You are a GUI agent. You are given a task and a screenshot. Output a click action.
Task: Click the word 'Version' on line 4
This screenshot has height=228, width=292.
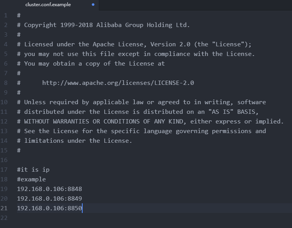pyautogui.click(x=163, y=44)
